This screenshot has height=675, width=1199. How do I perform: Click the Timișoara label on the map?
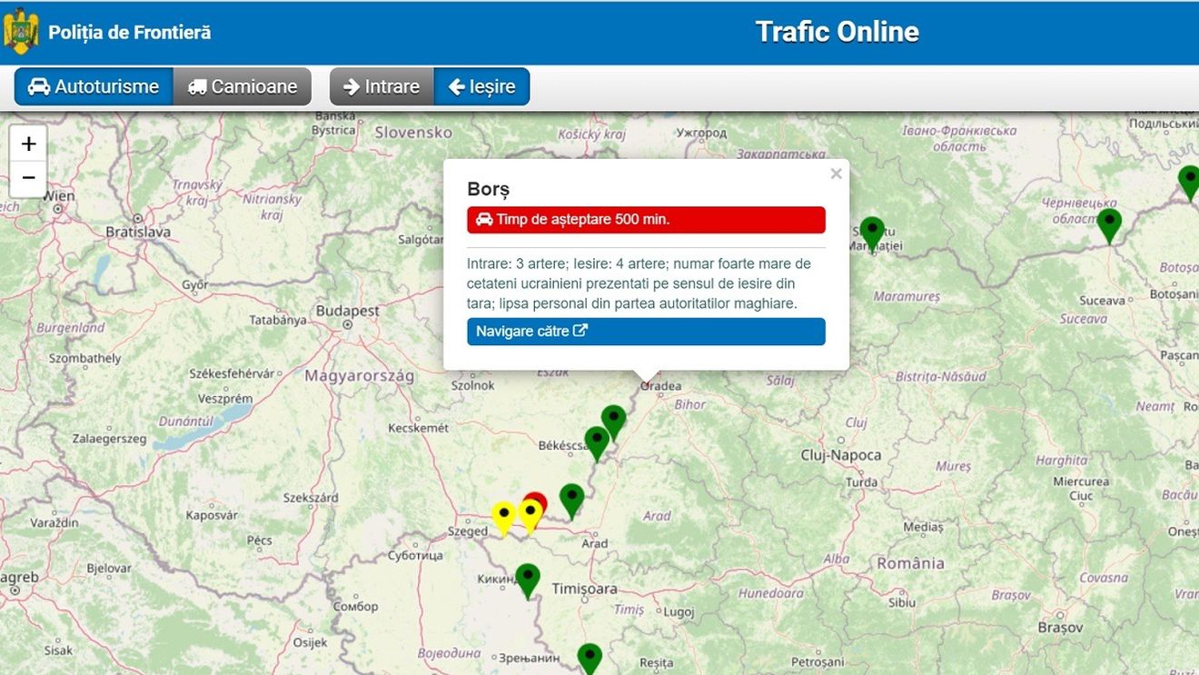(x=585, y=589)
